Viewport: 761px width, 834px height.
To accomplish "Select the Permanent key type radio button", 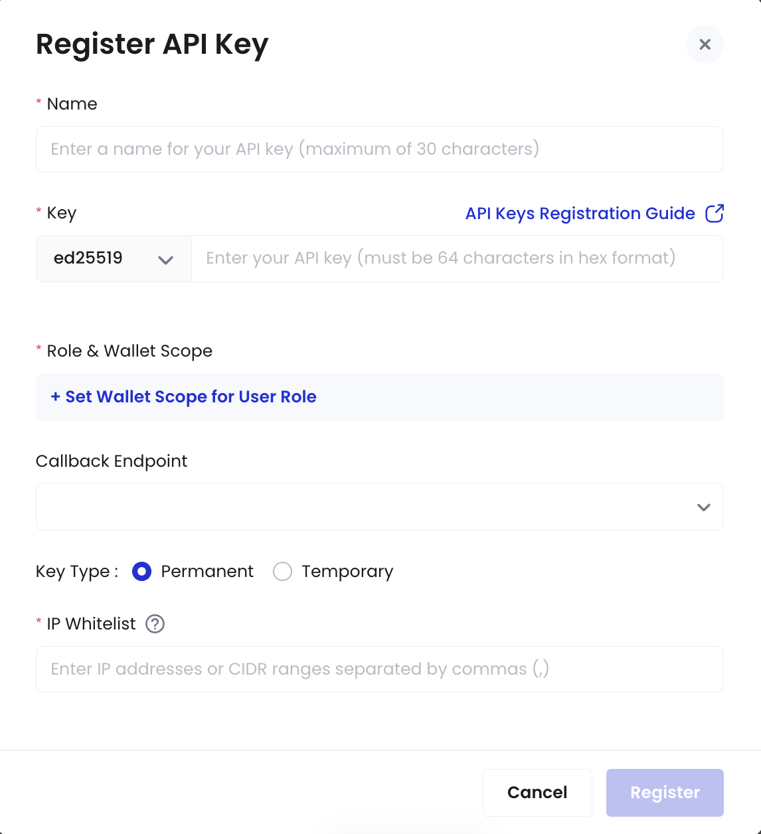I will click(141, 571).
